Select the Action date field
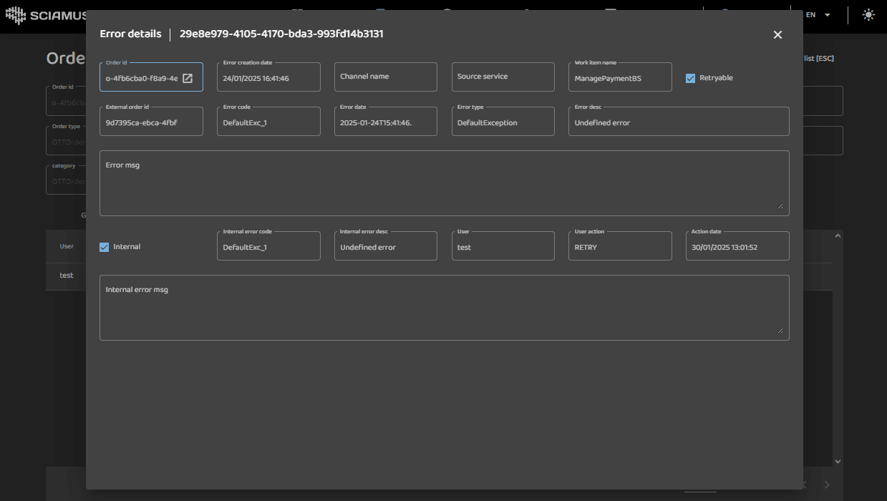887x501 pixels. click(x=737, y=247)
